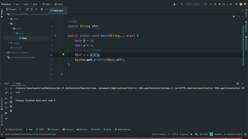
Task: Select pom.xml in the project tree
Action: (16, 48)
